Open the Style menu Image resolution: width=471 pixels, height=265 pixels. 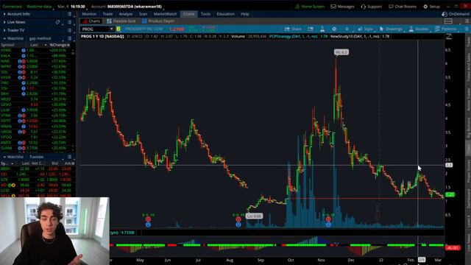pos(365,29)
